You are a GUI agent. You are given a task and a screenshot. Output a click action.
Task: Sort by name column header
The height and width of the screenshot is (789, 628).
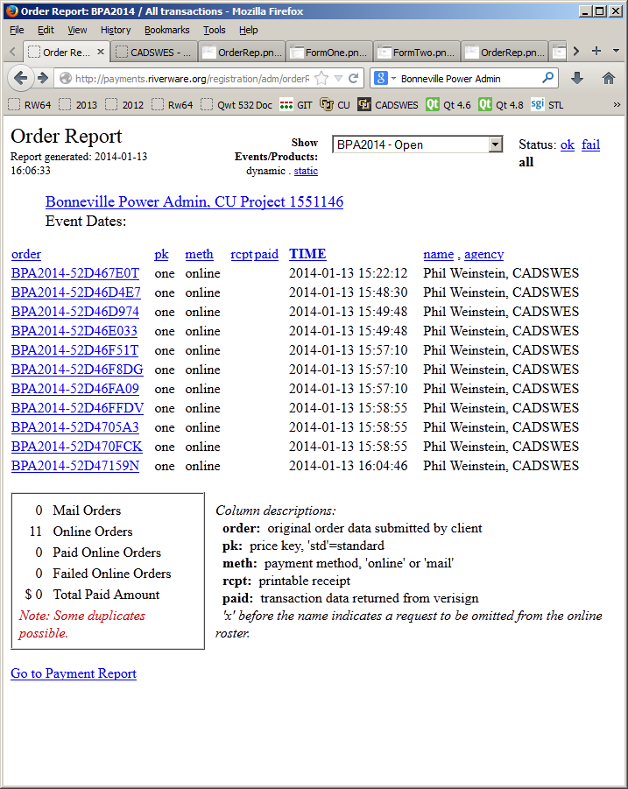[x=438, y=254]
